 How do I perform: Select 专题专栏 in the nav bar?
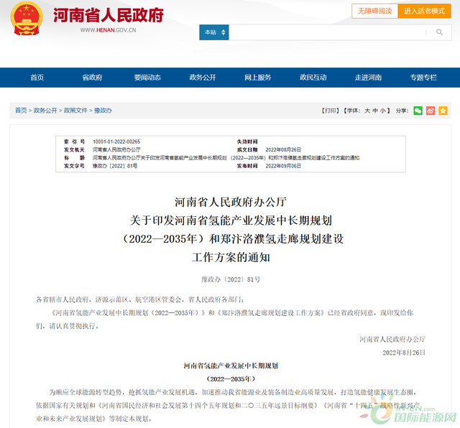pos(423,78)
